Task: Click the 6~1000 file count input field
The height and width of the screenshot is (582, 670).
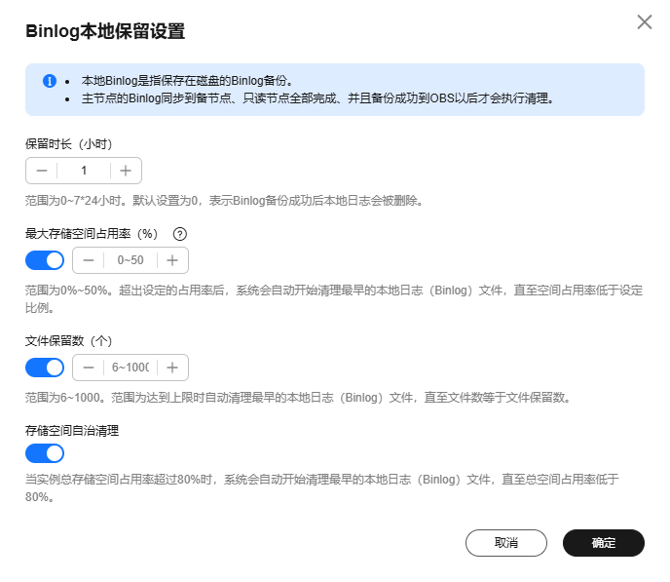Action: click(130, 368)
